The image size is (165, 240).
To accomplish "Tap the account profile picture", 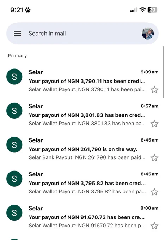I will (x=148, y=34).
